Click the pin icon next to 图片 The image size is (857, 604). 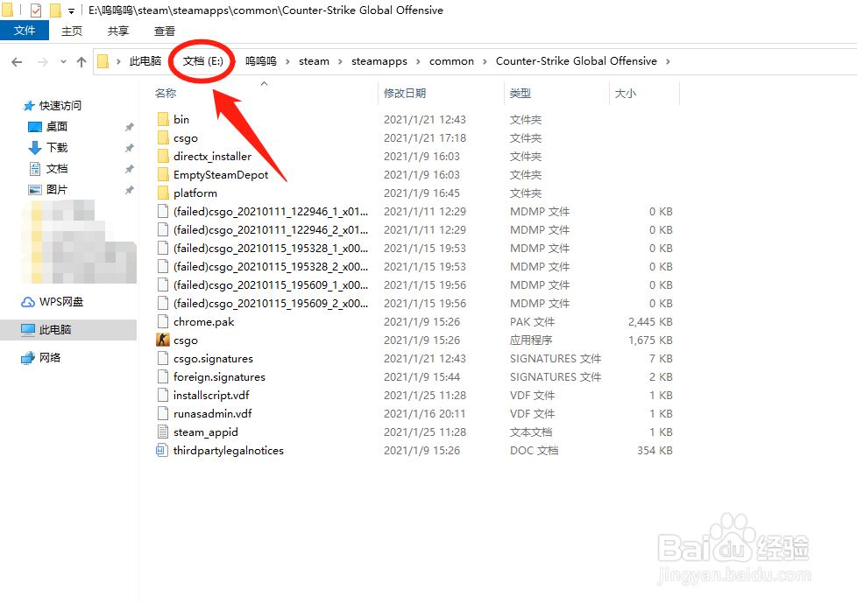(x=129, y=191)
